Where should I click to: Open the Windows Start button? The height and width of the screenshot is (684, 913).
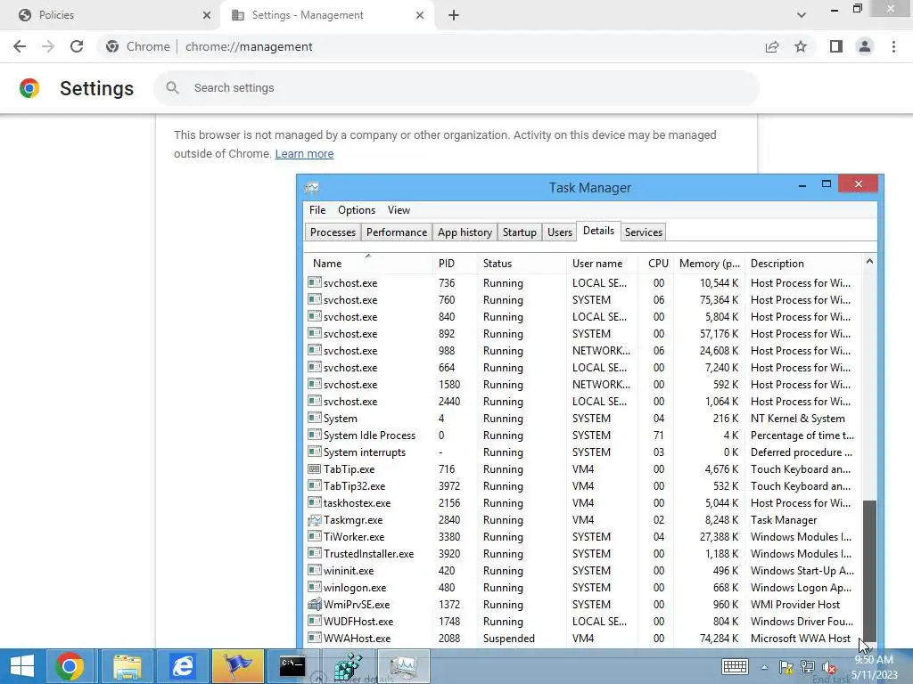tap(22, 666)
